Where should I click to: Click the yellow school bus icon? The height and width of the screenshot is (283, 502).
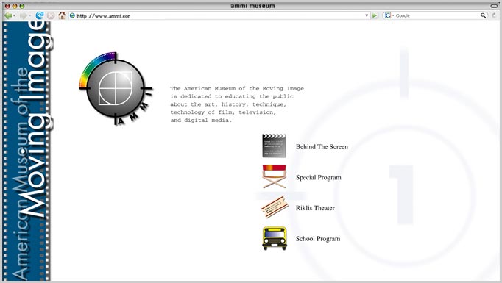275,238
